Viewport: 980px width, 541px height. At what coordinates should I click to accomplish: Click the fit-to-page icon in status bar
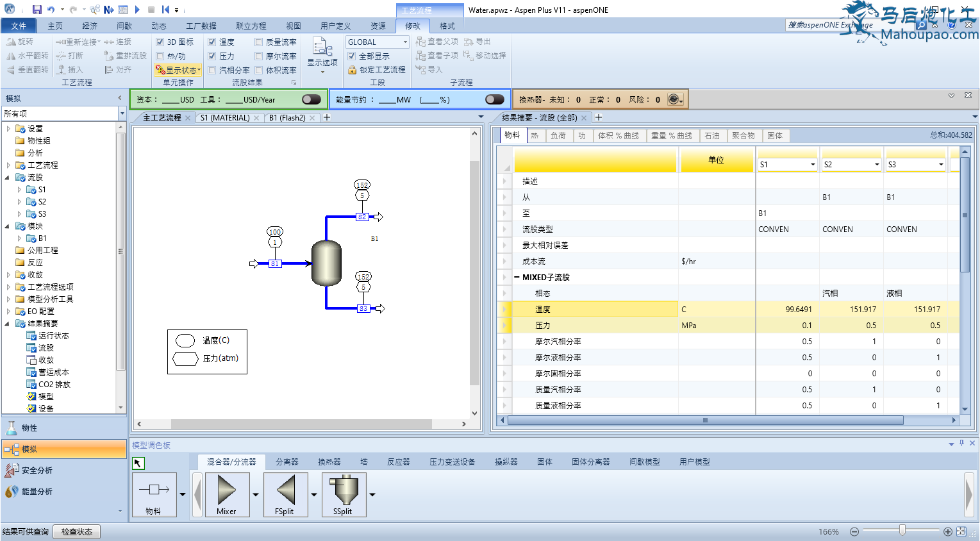pyautogui.click(x=961, y=531)
